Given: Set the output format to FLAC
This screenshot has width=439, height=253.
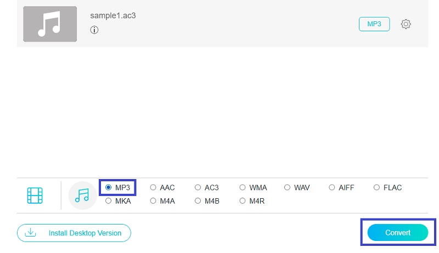Looking at the screenshot, I should click(376, 188).
